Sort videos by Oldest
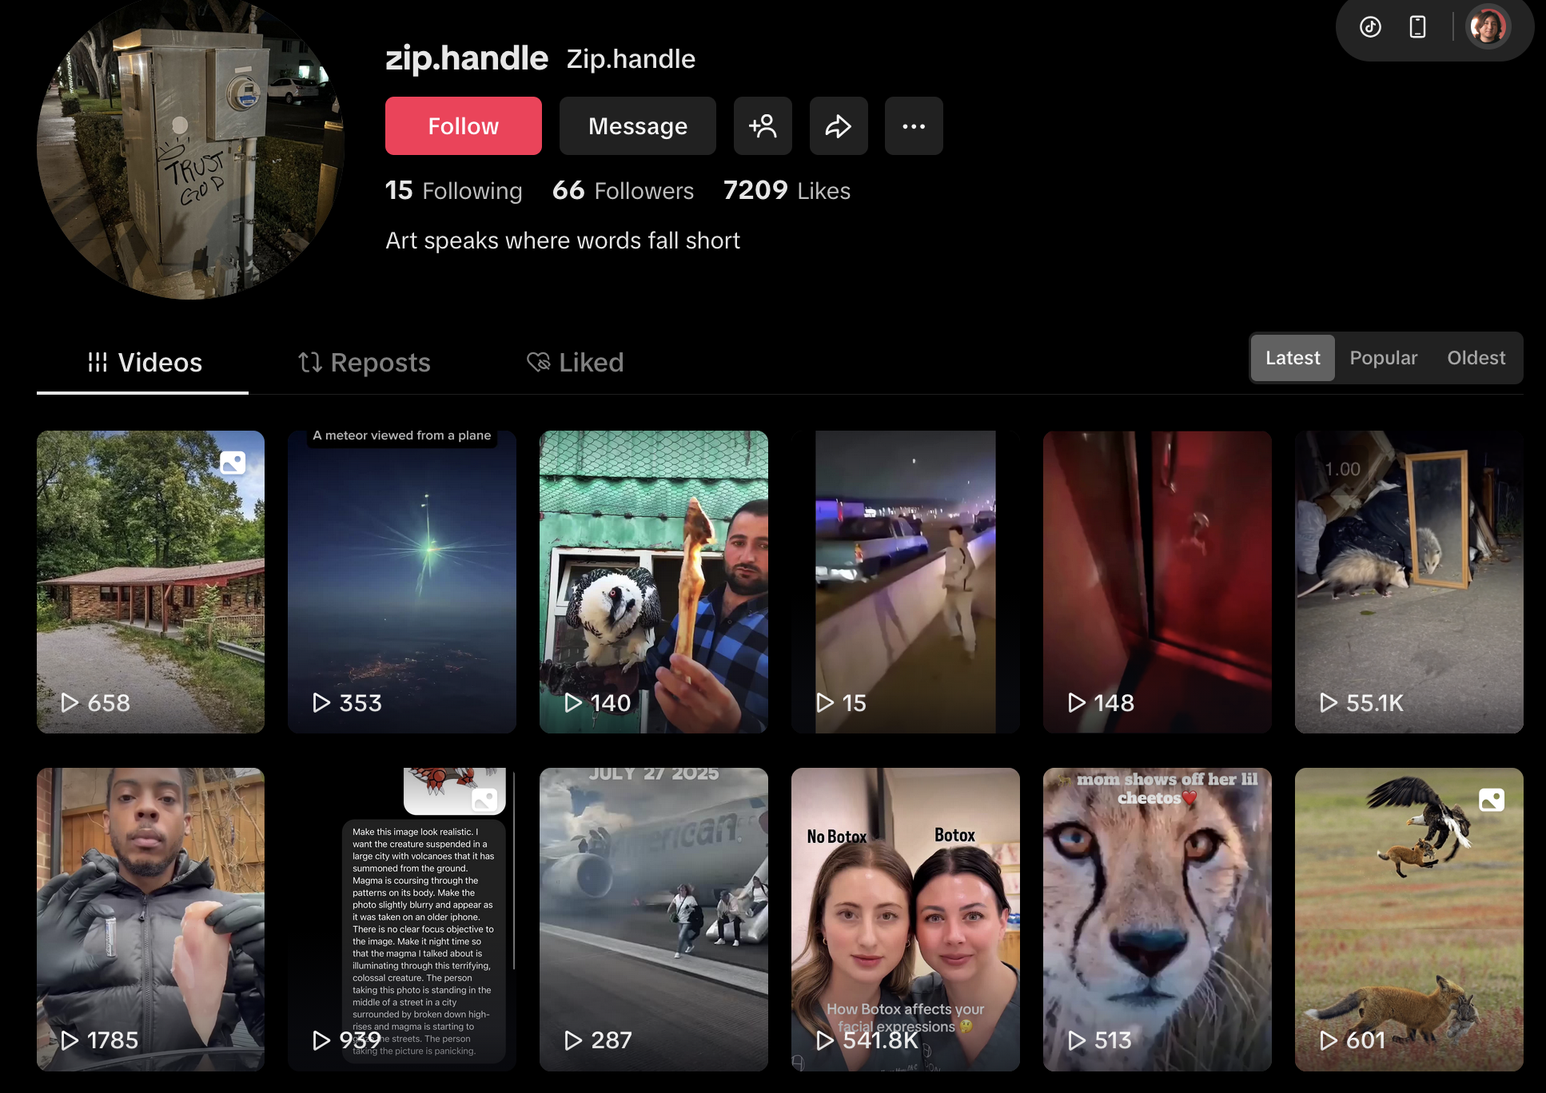 click(x=1476, y=358)
